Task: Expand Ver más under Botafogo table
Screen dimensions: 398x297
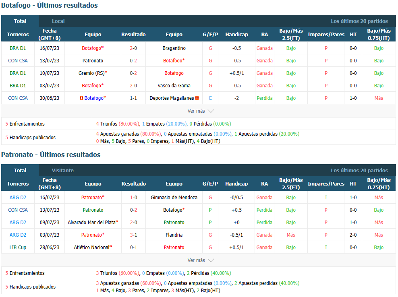Action: [201, 111]
